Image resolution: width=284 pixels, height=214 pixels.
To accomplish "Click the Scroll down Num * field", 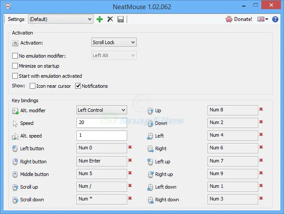I will 102,199.
